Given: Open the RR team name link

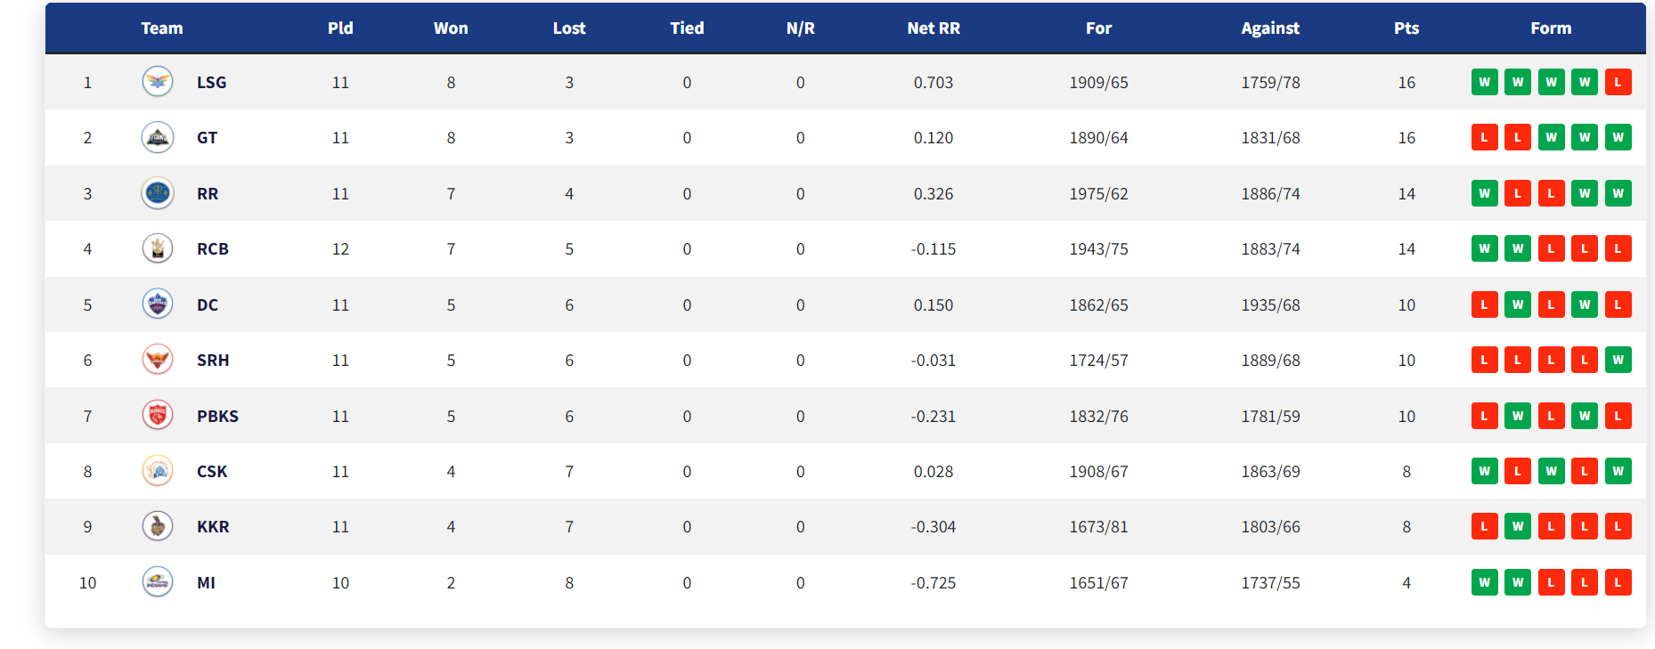Looking at the screenshot, I should click(208, 193).
